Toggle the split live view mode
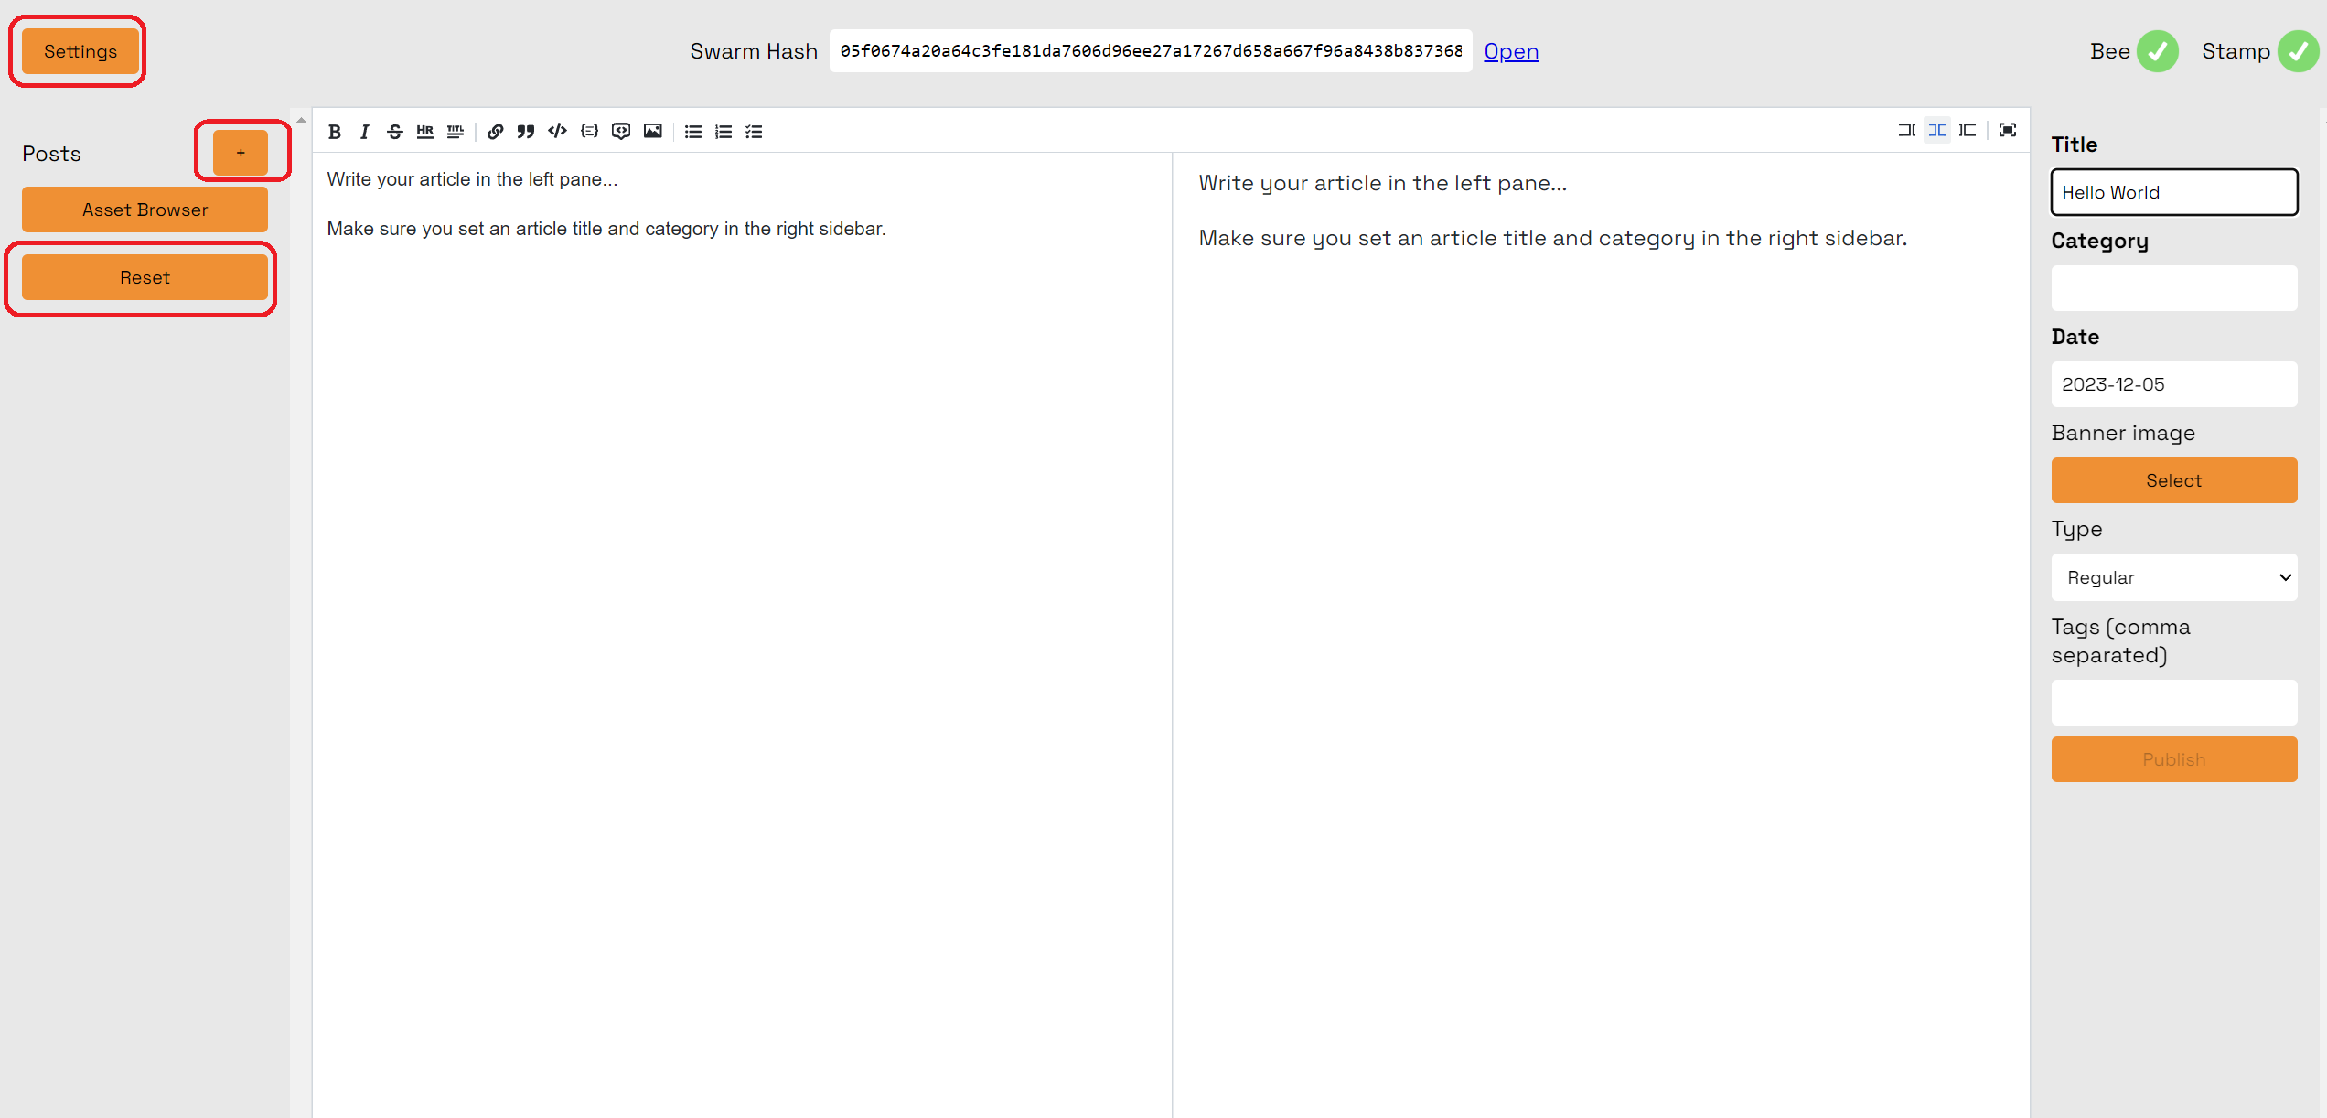 tap(1936, 131)
